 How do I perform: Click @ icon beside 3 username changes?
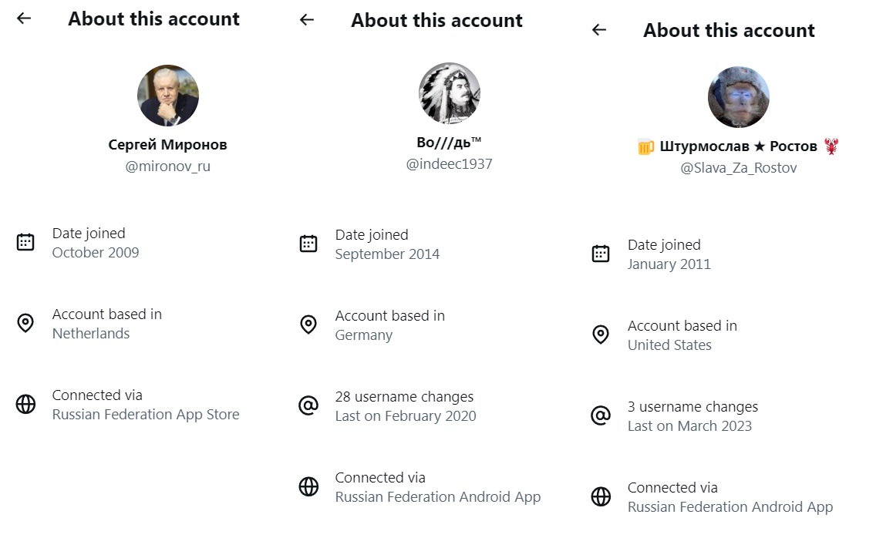coord(601,415)
